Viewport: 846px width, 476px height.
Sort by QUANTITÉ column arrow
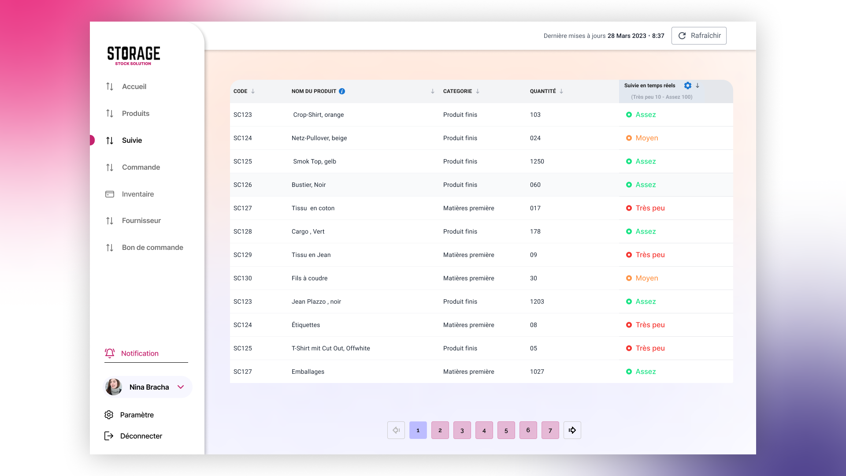point(561,91)
